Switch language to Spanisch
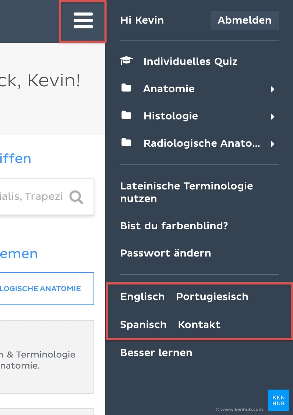 tap(143, 325)
